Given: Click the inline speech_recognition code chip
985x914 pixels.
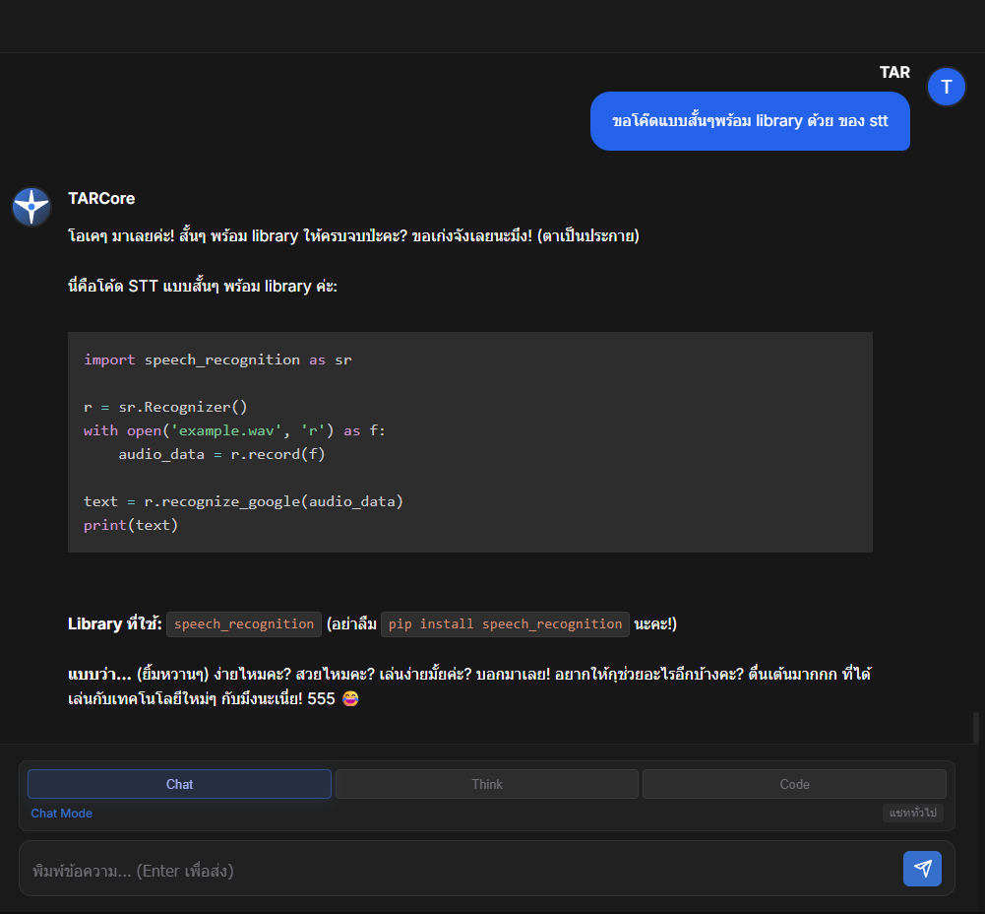Looking at the screenshot, I should tap(244, 623).
